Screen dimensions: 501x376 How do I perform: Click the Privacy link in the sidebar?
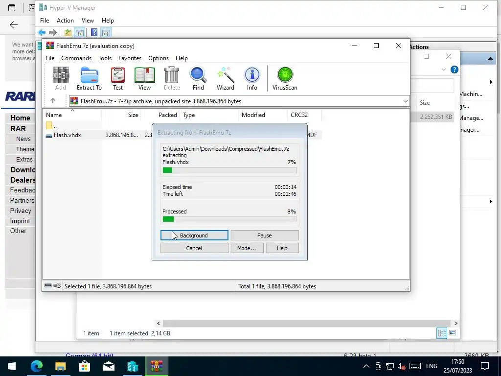click(21, 211)
